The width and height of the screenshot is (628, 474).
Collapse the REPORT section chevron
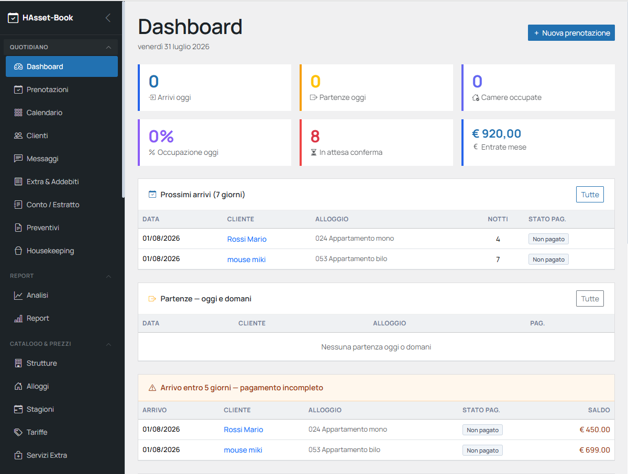pos(108,276)
